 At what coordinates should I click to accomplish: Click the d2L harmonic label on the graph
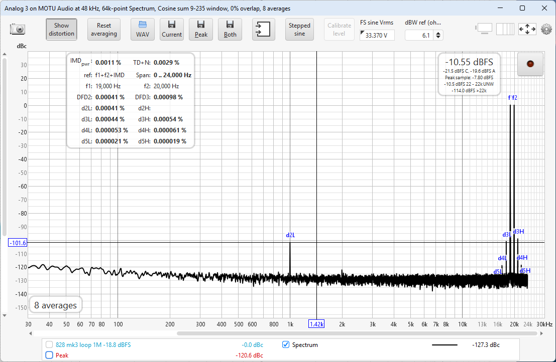pos(290,235)
